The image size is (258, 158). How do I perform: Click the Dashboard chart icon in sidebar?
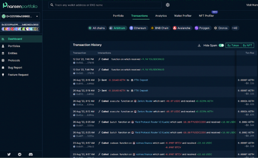(3, 39)
